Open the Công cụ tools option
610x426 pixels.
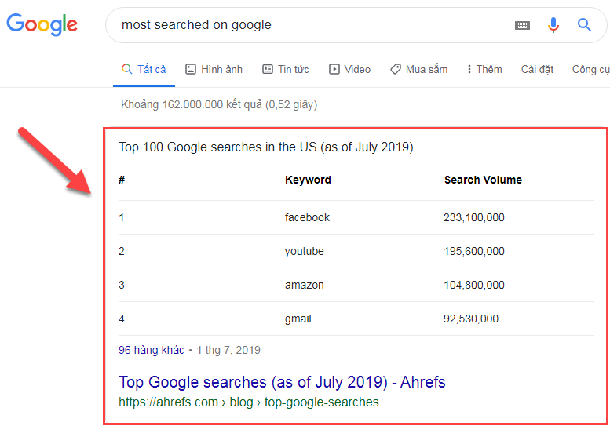pos(590,69)
